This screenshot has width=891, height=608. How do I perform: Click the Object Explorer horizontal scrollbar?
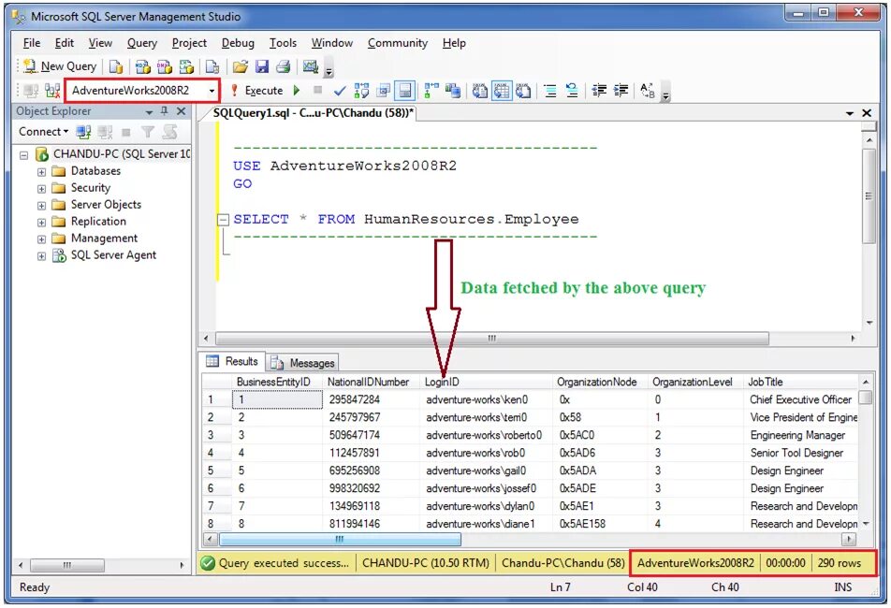click(67, 565)
